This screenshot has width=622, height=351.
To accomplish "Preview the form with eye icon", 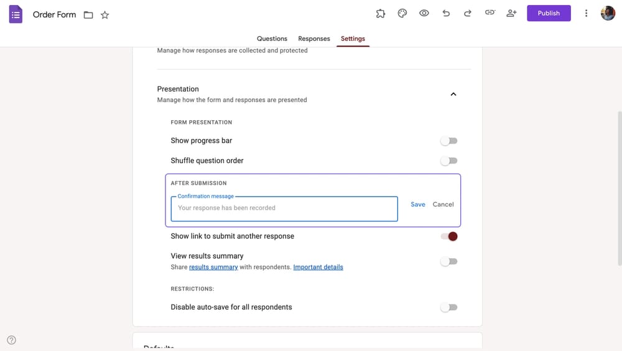I will coord(424,13).
